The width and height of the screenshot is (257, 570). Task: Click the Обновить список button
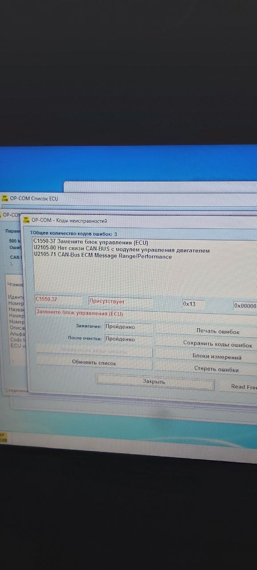(94, 362)
